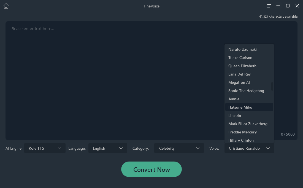Image resolution: width=303 pixels, height=188 pixels.
Task: Close the FineVoice window
Action: click(x=297, y=6)
